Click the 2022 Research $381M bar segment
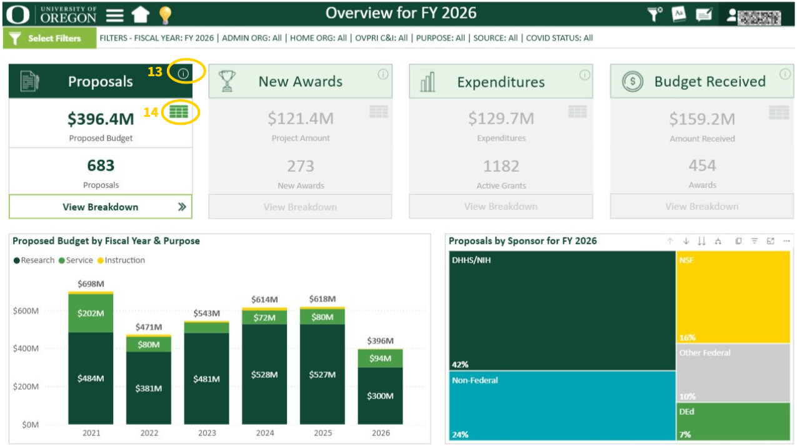This screenshot has height=446, width=797. click(149, 389)
